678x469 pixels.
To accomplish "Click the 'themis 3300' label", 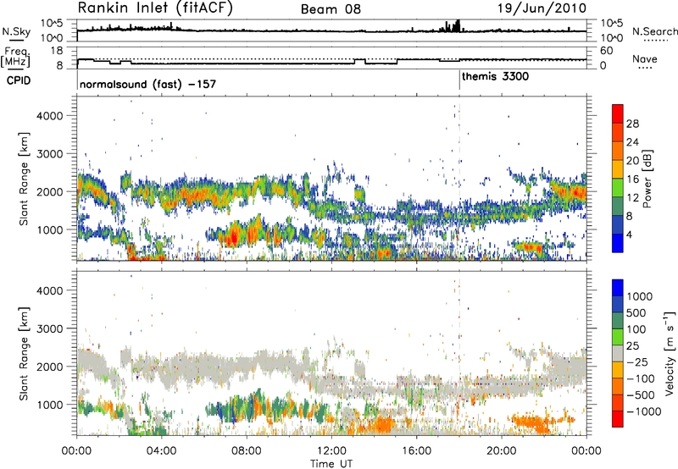I will click(x=495, y=76).
